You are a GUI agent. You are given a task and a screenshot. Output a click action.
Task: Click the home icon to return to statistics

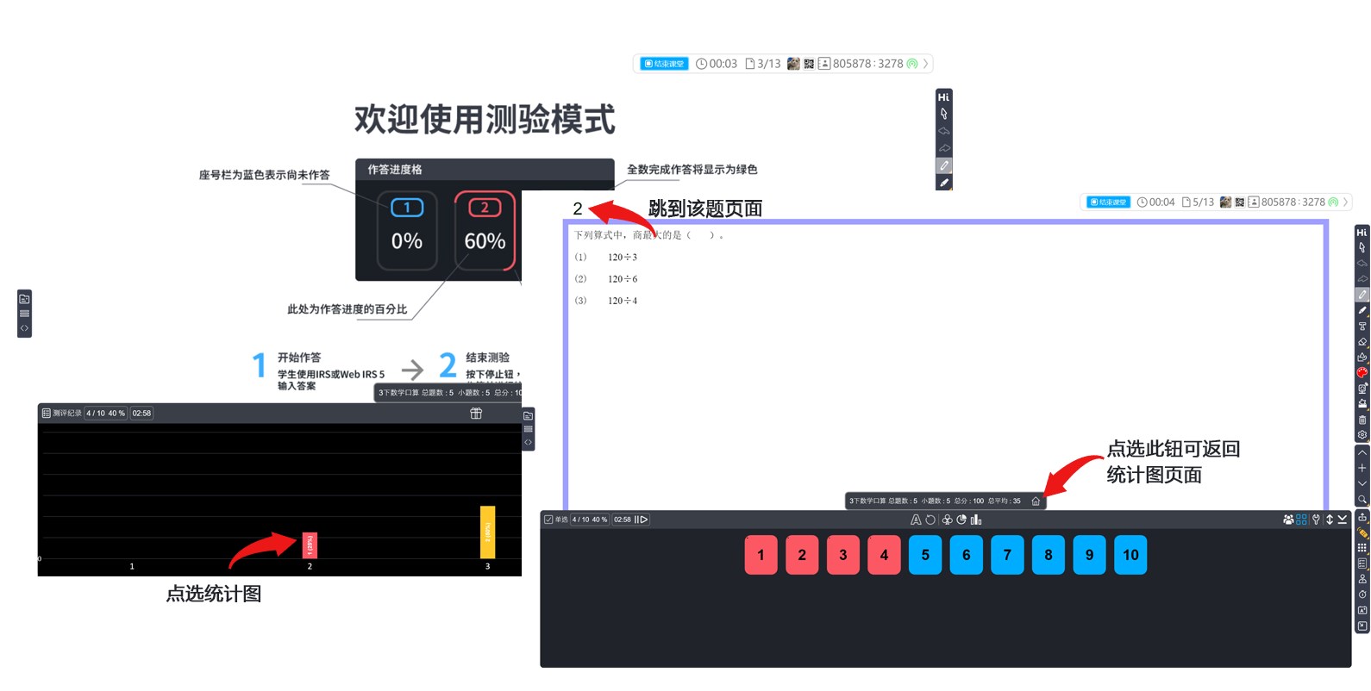pos(1036,501)
